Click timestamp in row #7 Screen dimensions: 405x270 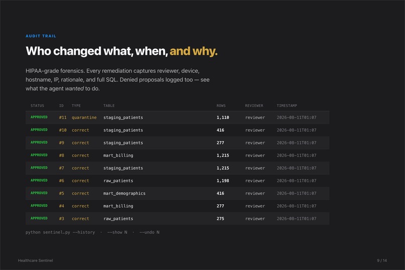pos(296,168)
